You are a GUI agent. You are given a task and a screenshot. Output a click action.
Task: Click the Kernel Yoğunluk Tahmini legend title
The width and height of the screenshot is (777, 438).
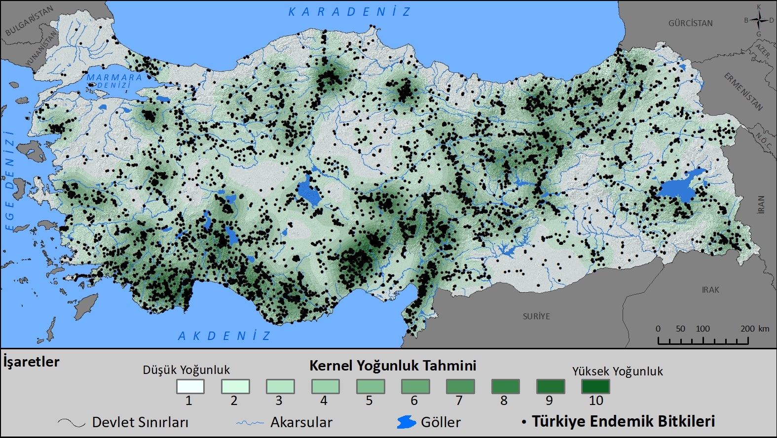[393, 366]
